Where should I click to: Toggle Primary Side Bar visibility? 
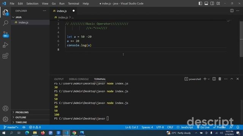tap(200, 3)
